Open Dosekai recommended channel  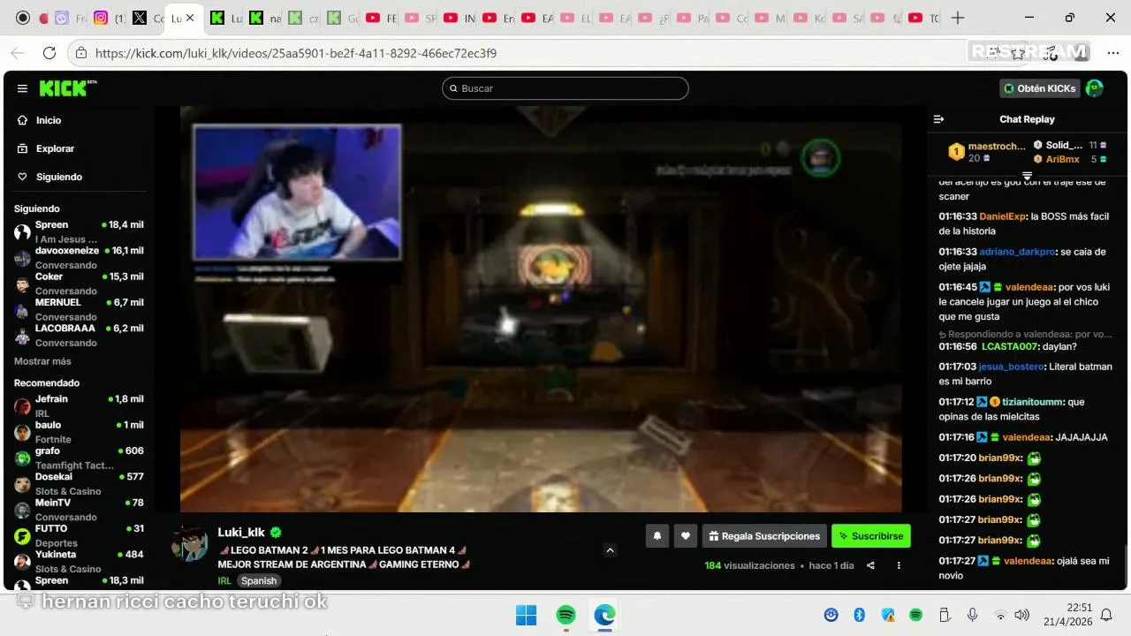(78, 483)
